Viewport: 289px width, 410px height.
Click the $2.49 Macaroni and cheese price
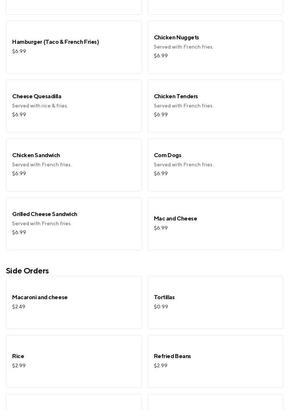click(19, 307)
